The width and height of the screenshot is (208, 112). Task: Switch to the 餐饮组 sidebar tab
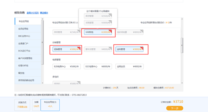coord(28,73)
